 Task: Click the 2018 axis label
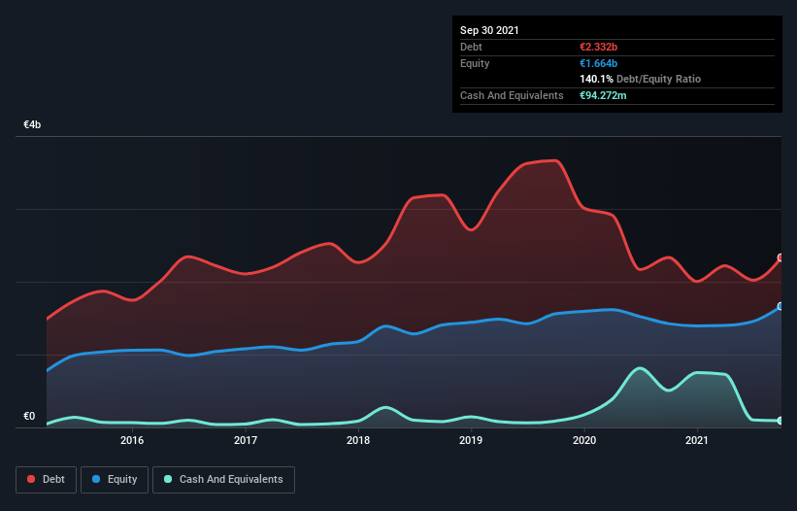(x=358, y=440)
